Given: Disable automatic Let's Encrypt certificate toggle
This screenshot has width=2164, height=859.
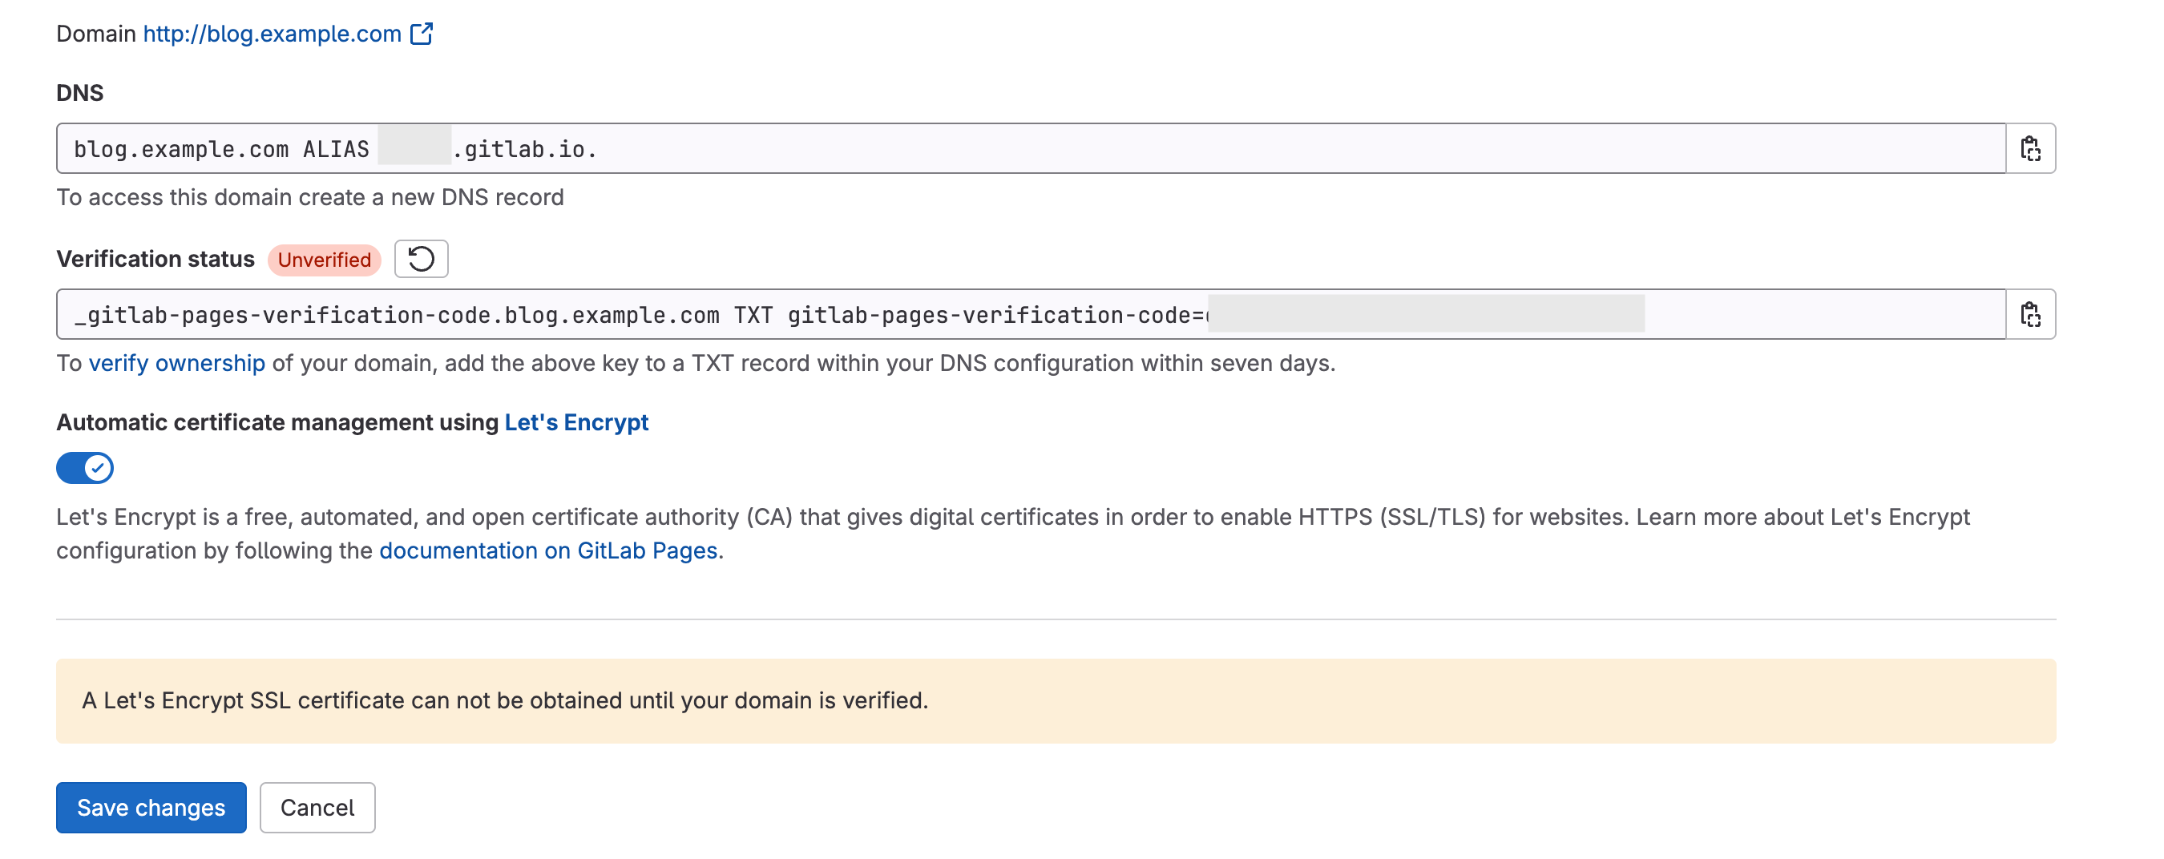Looking at the screenshot, I should coord(85,468).
